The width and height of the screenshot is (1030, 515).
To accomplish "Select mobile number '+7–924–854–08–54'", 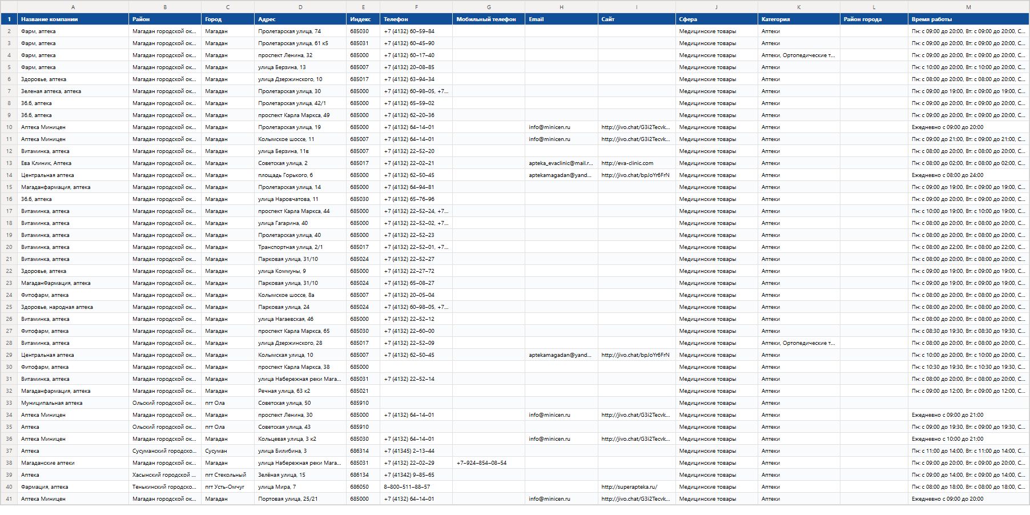I will 489,463.
